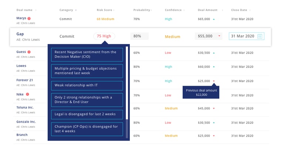This screenshot has width=281, height=152.
Task: Click the Previous deal amount $22,000 tooltip
Action: [x=201, y=92]
